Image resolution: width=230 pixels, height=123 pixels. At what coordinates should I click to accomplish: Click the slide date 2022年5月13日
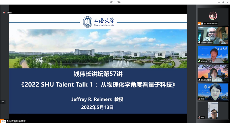97,107
